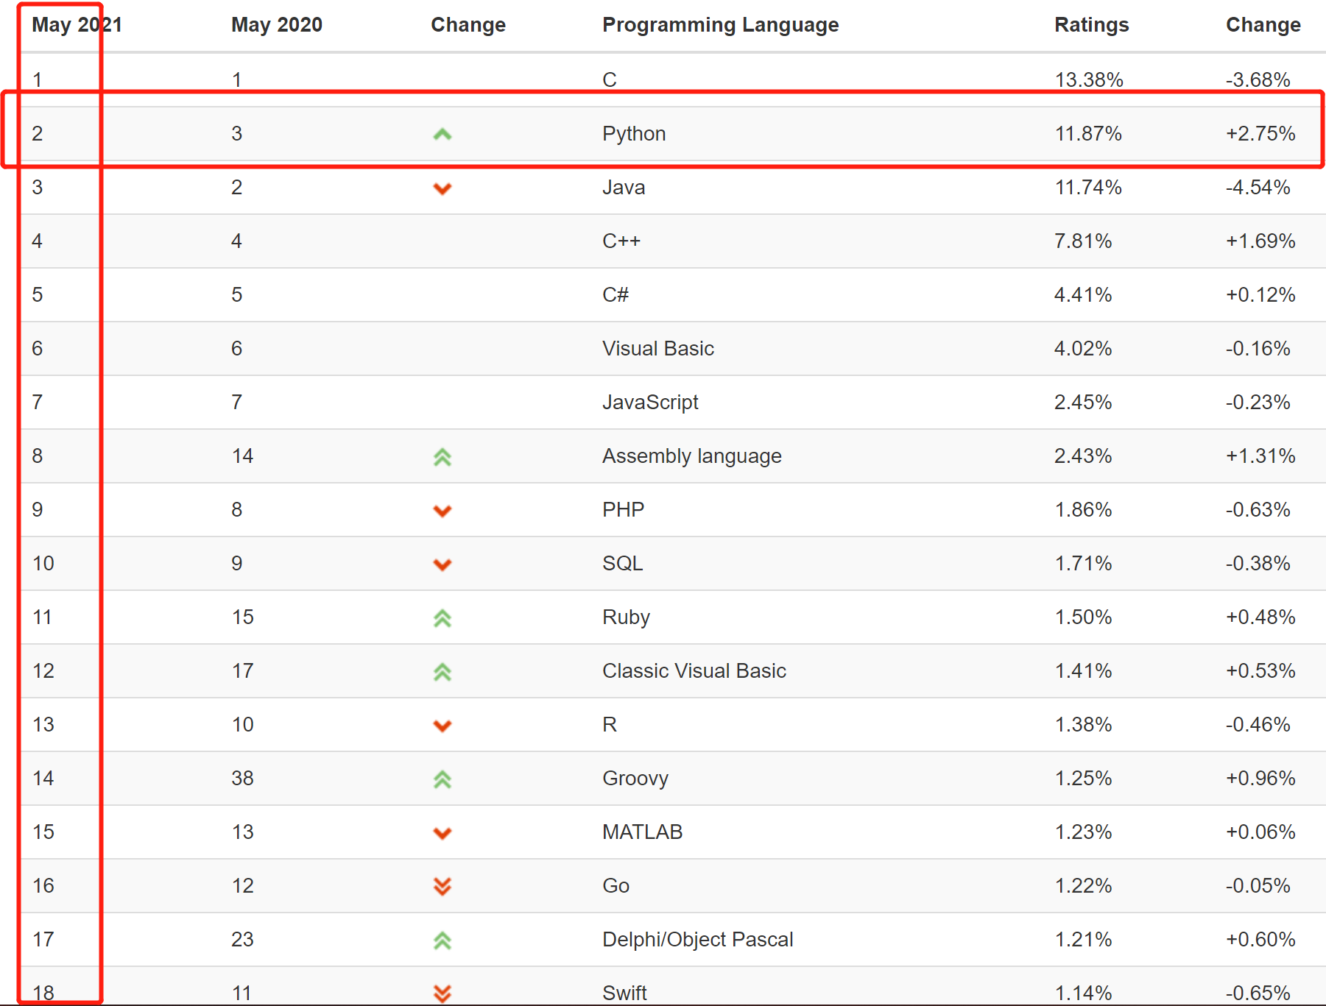Click double green arrow for Classic Visual Basic
This screenshot has width=1326, height=1006.
442,672
